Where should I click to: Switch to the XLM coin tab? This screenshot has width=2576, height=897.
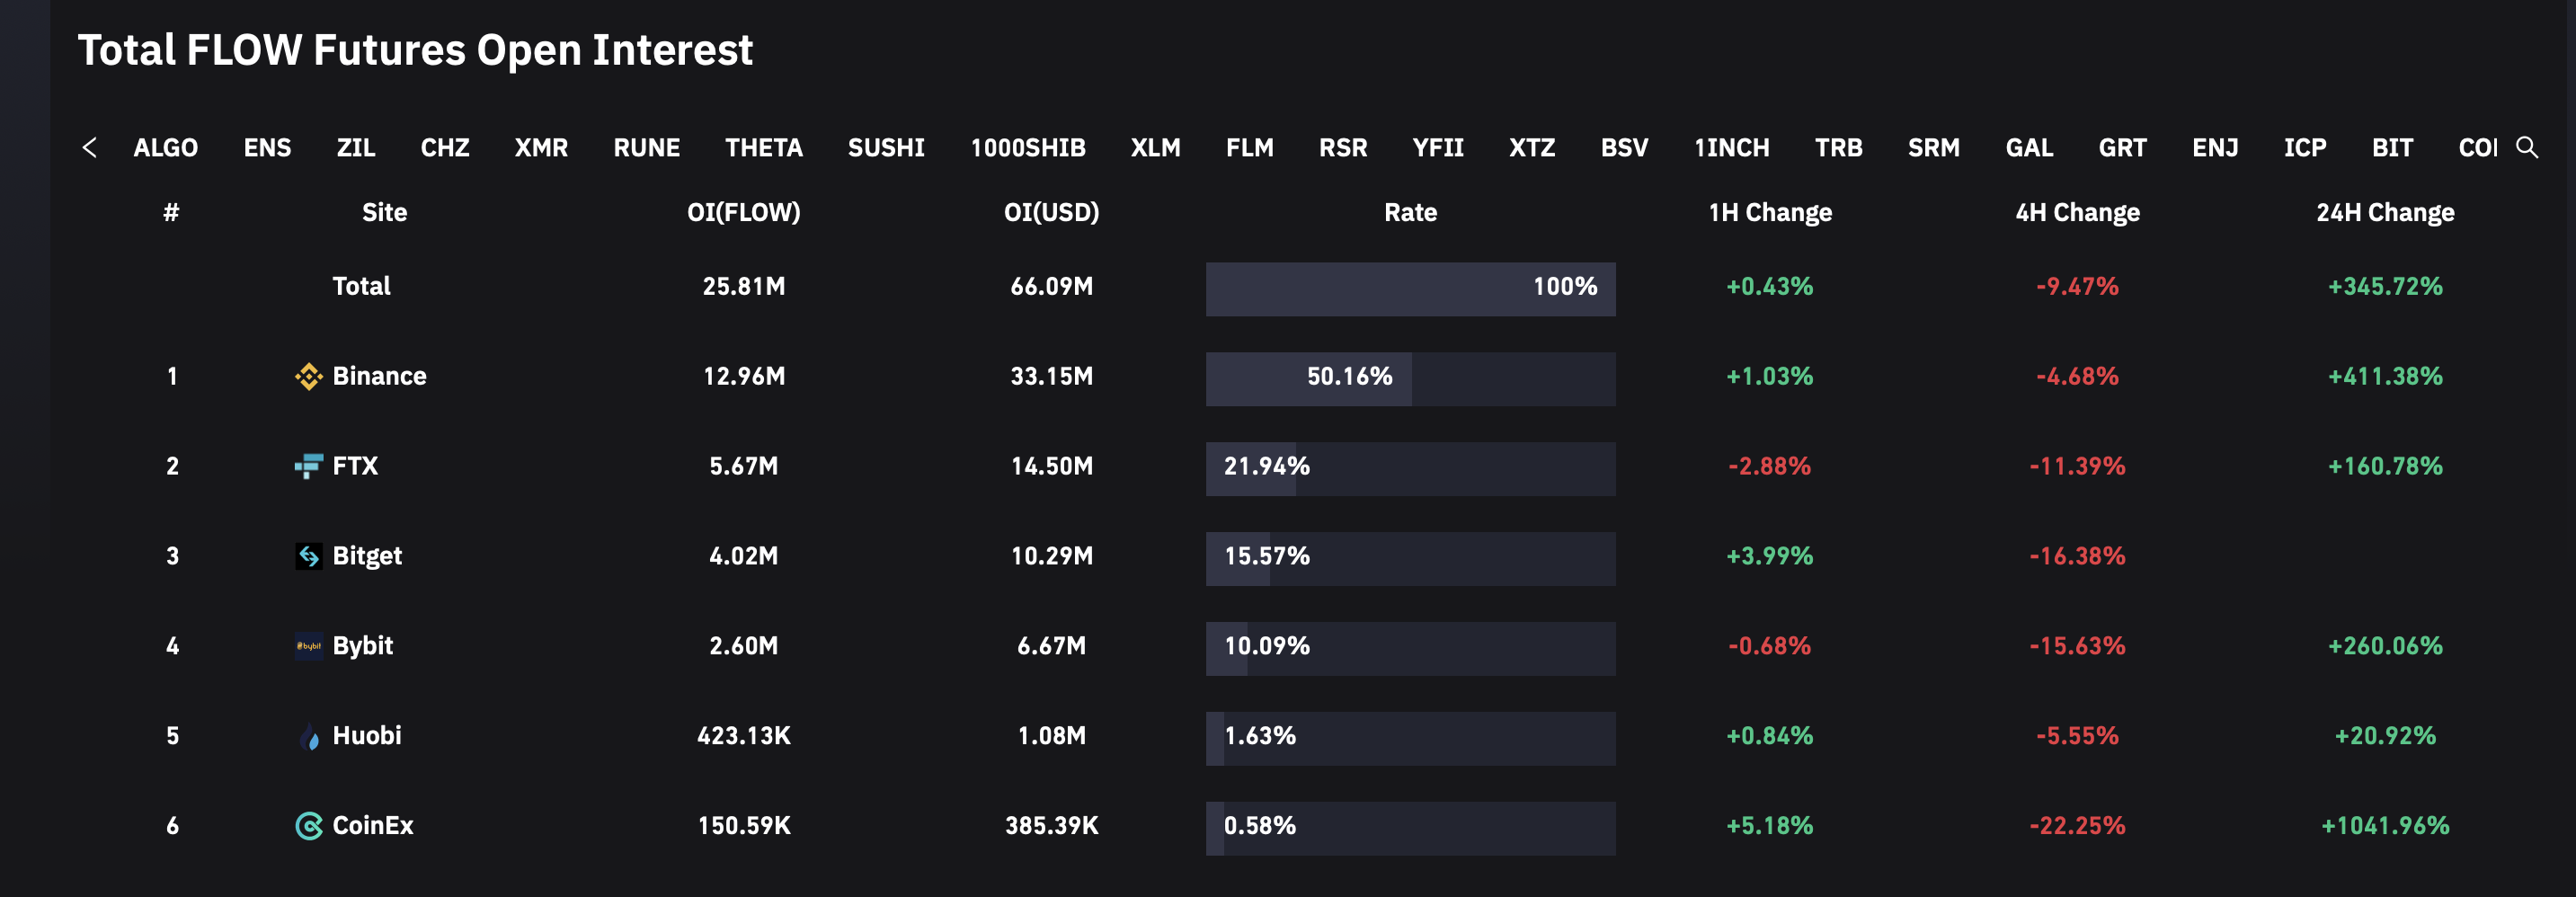(1155, 148)
